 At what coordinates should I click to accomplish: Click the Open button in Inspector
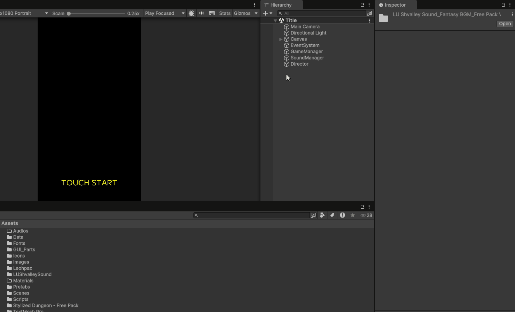pos(505,24)
